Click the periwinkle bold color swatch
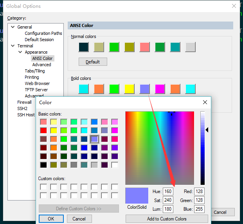Screen dimensions: 243x224 pos(145,89)
